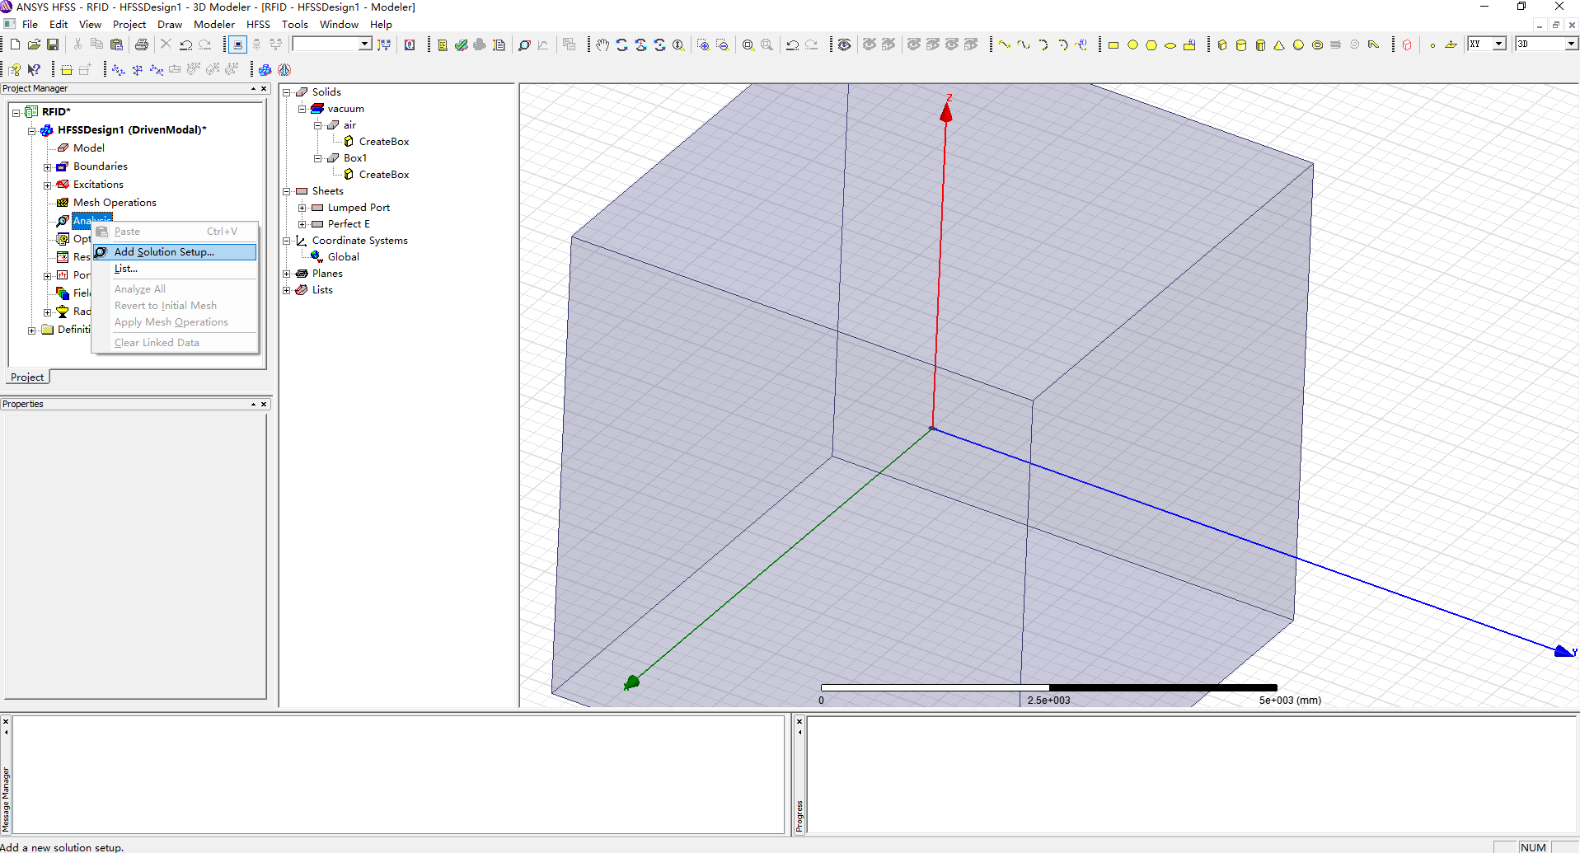Expand the Lumped Port sheet node
This screenshot has height=853, width=1580.
point(302,208)
